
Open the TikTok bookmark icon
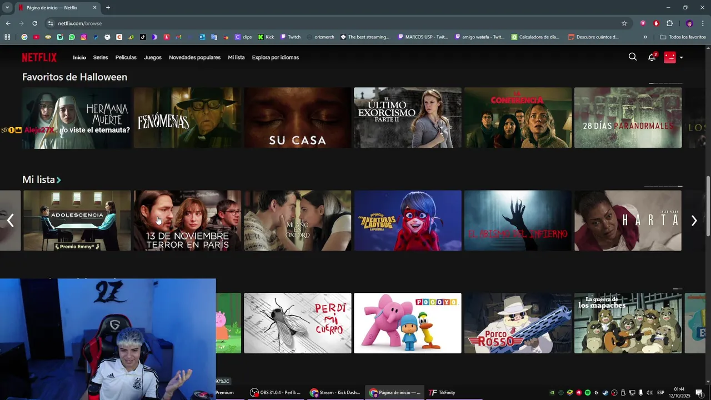click(143, 37)
